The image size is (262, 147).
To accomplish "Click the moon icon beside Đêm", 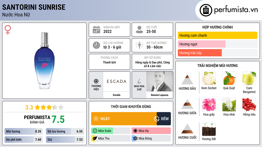I will pyautogui.click(x=157, y=119).
